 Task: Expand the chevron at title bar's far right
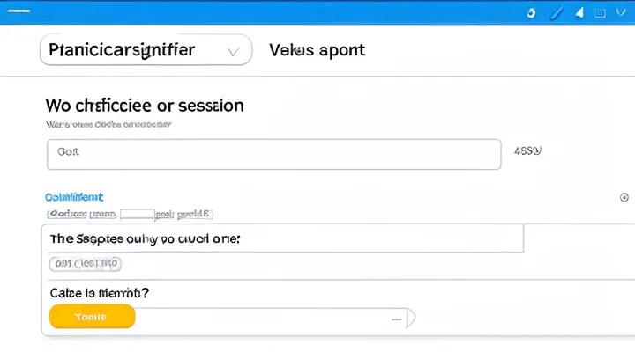(x=623, y=13)
